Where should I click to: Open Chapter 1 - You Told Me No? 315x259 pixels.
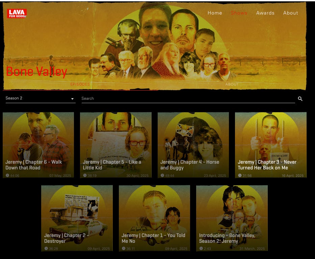coord(154,238)
